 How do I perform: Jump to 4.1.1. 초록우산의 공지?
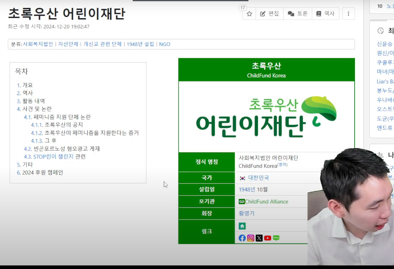[57, 125]
